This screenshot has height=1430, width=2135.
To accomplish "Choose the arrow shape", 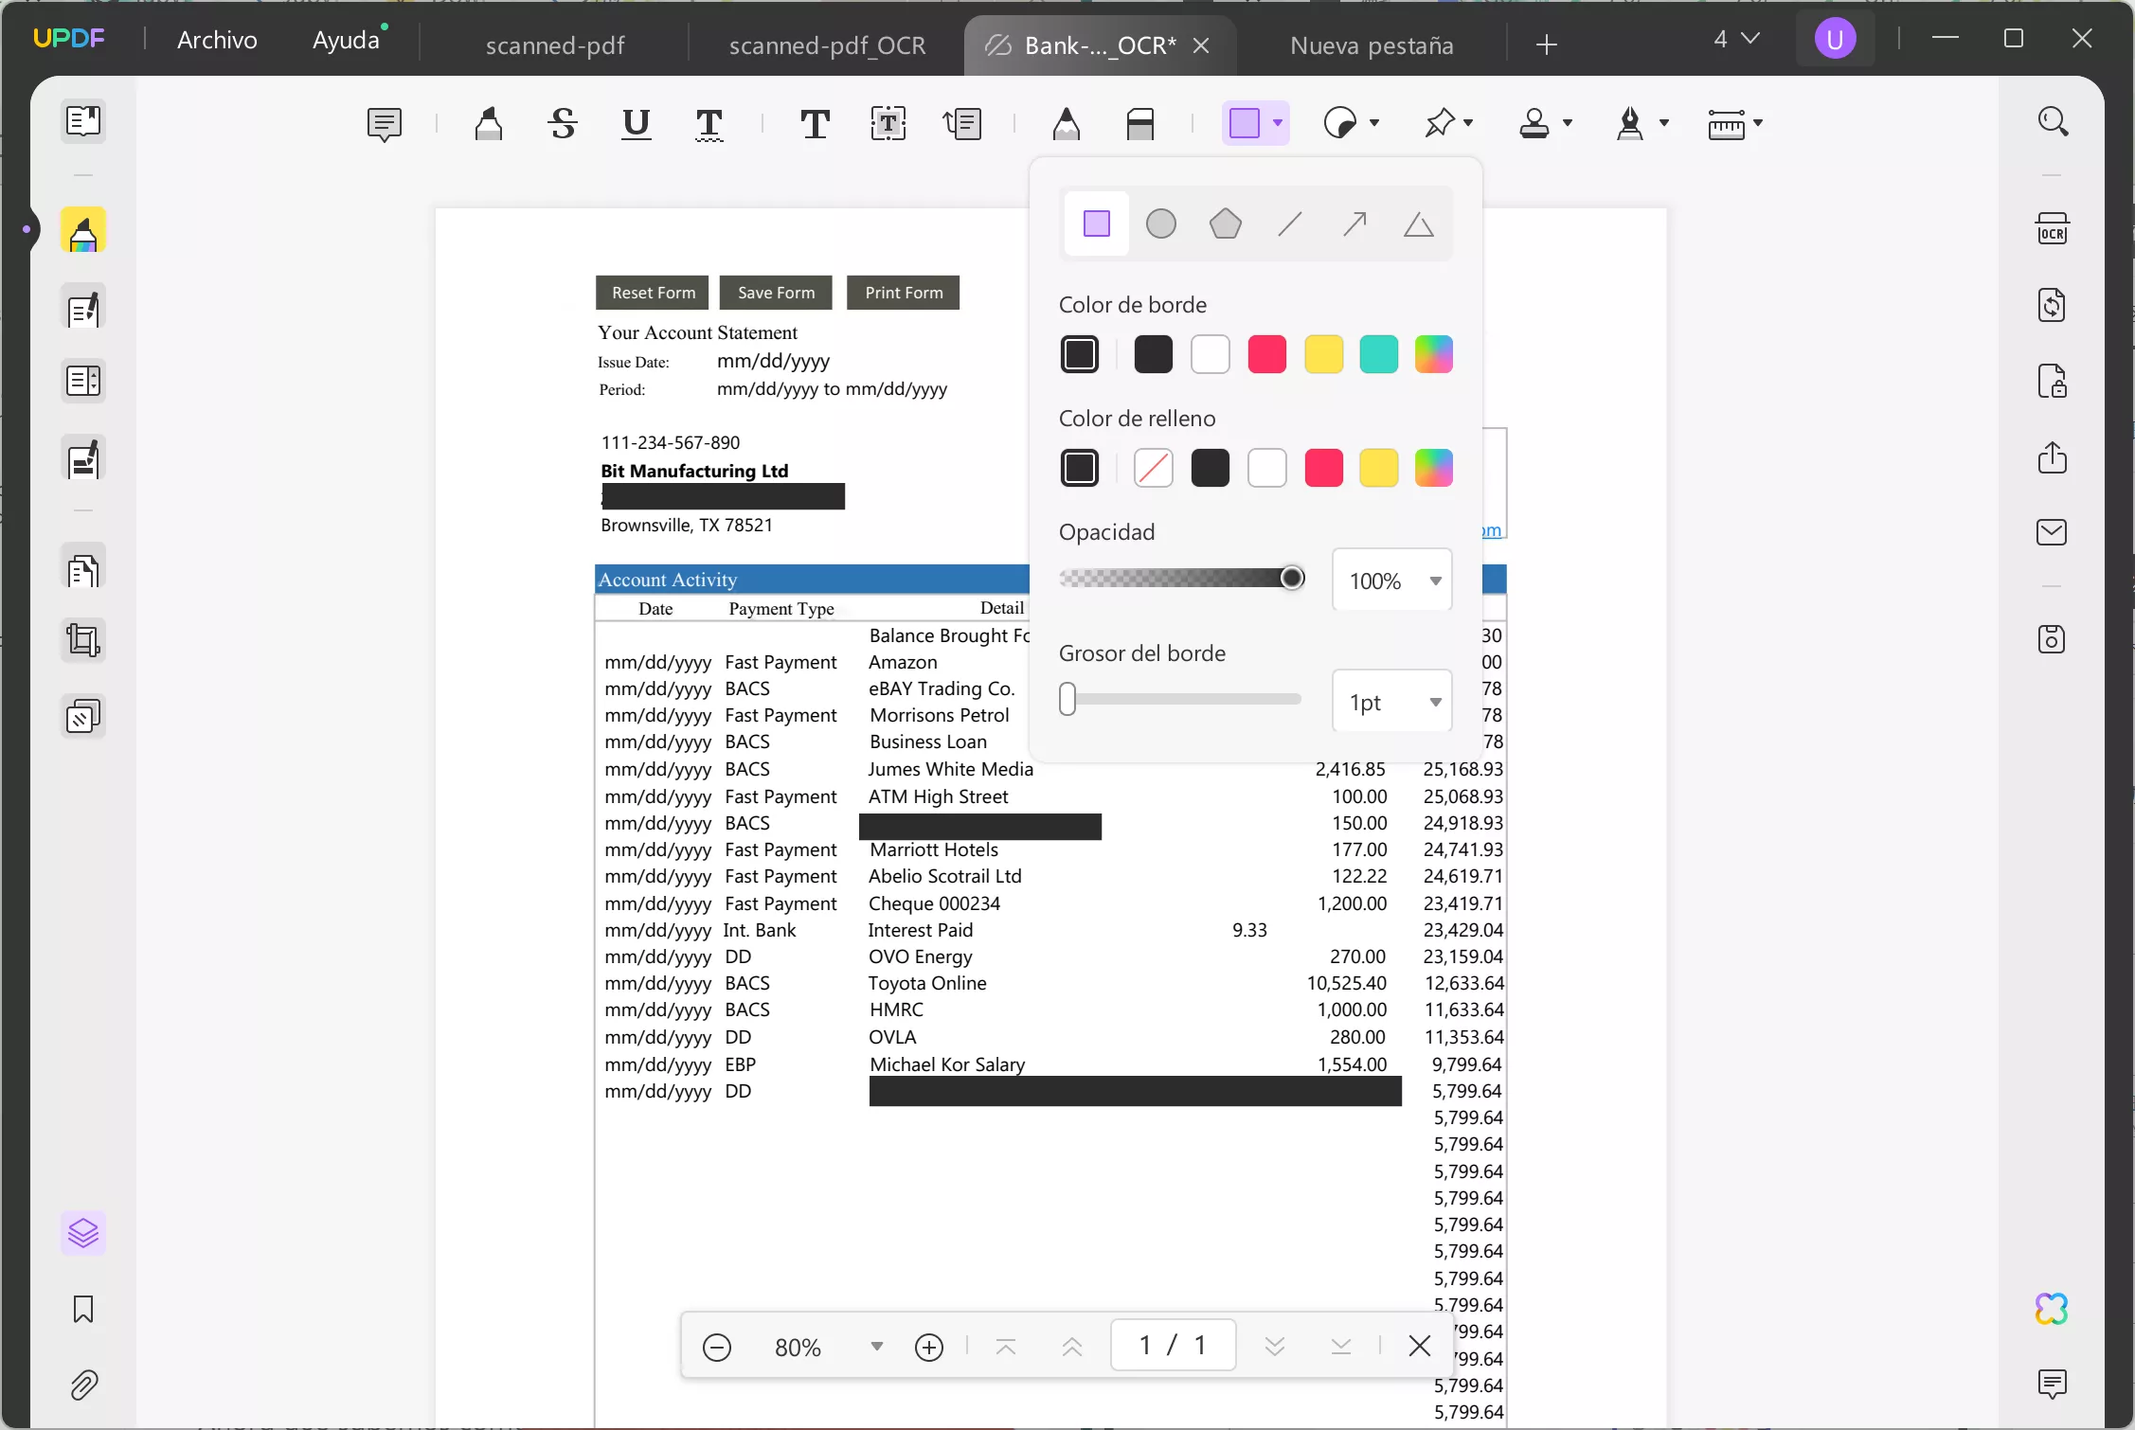I will point(1355,224).
